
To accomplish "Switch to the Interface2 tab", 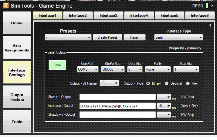I will (78, 16).
